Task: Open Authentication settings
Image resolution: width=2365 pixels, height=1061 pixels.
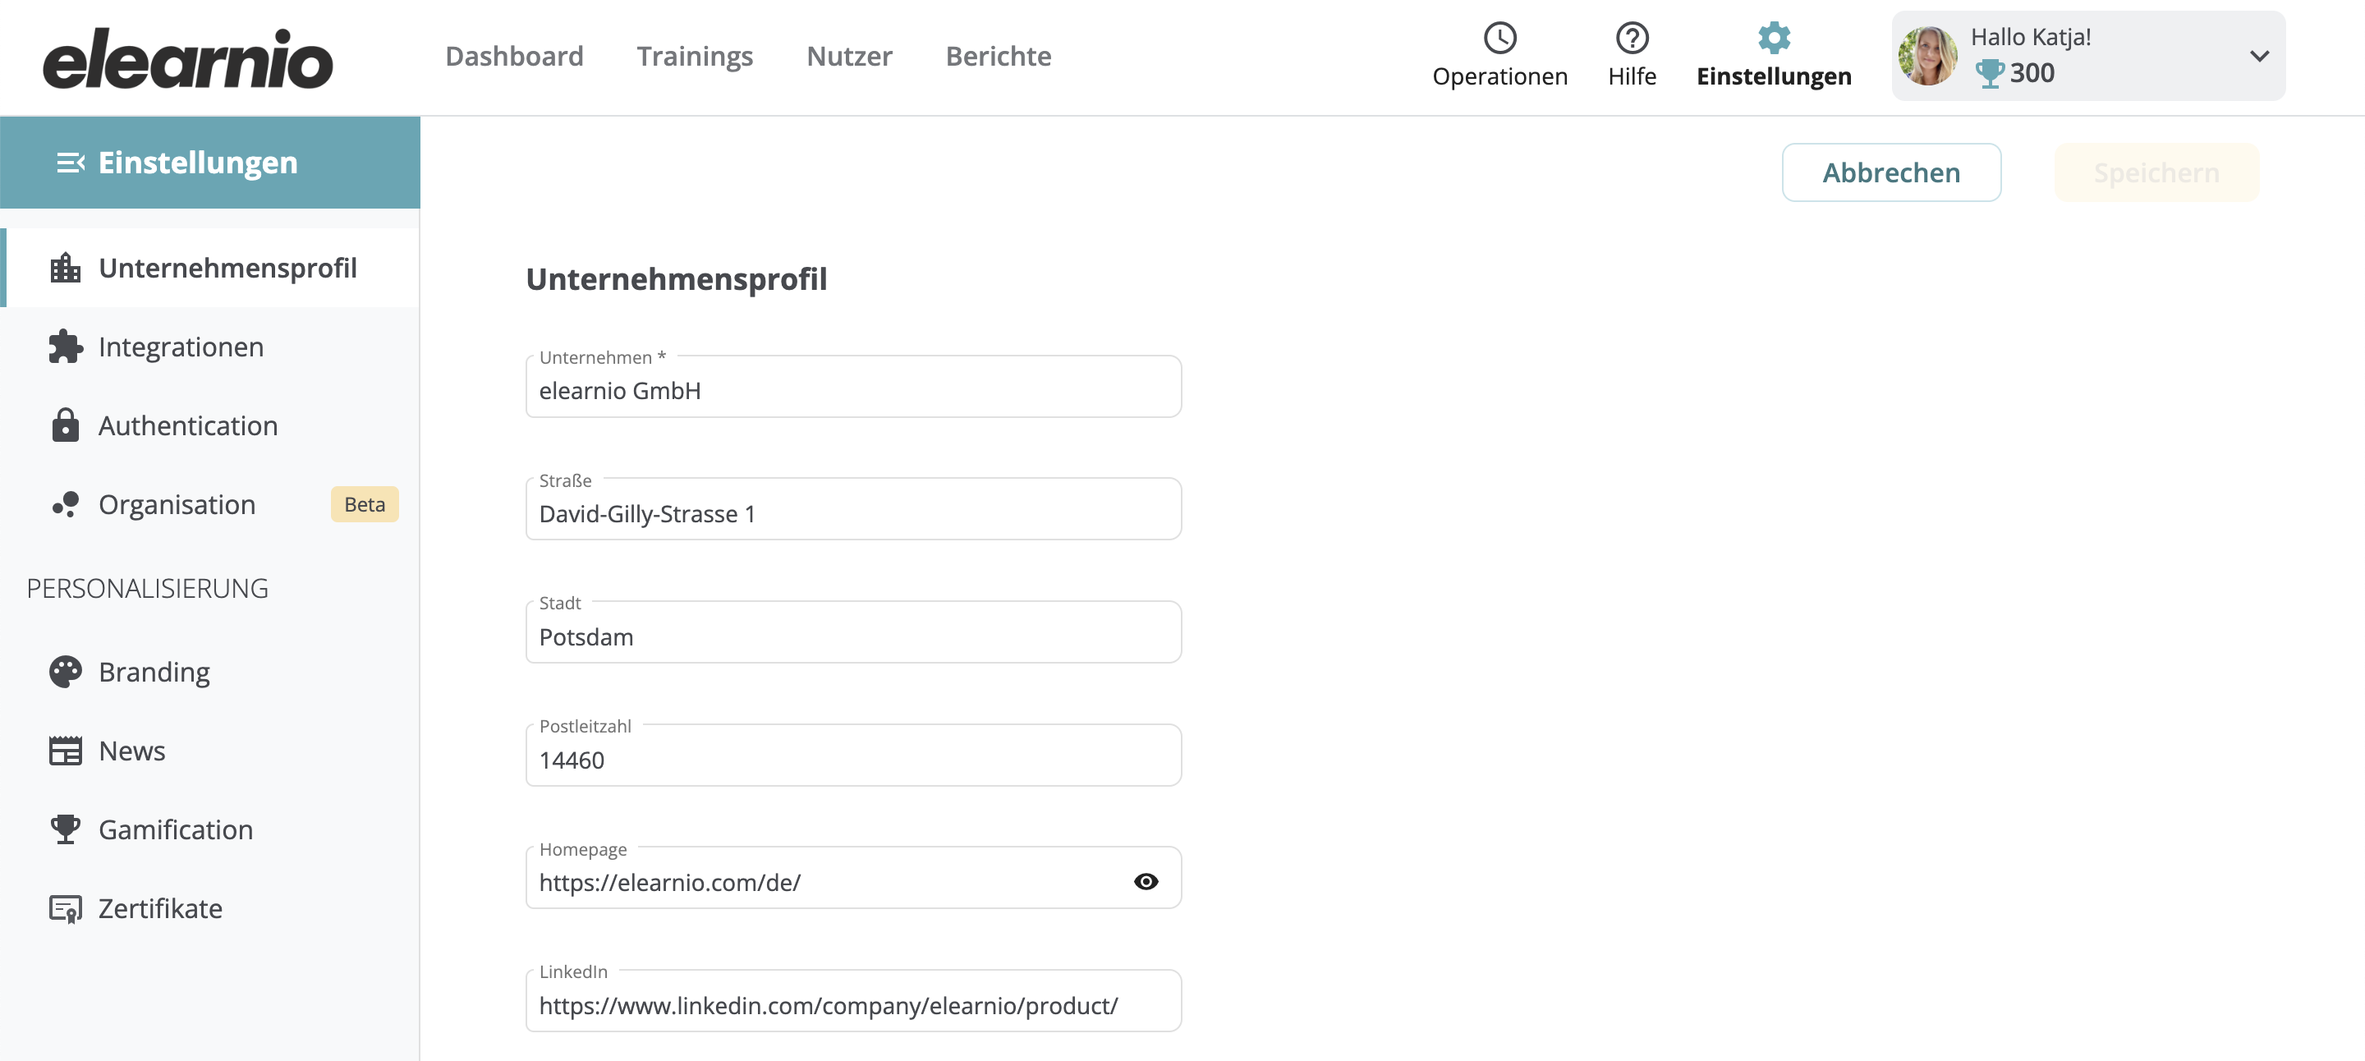Action: point(210,425)
